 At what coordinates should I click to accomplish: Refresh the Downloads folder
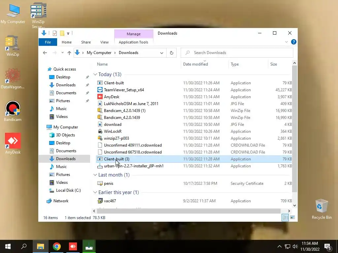tap(171, 53)
